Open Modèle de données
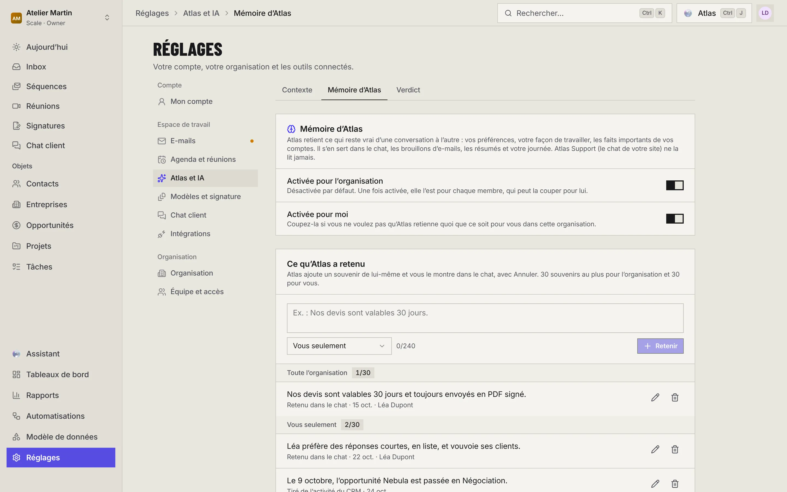Screen dimensions: 787x492 click(61, 437)
